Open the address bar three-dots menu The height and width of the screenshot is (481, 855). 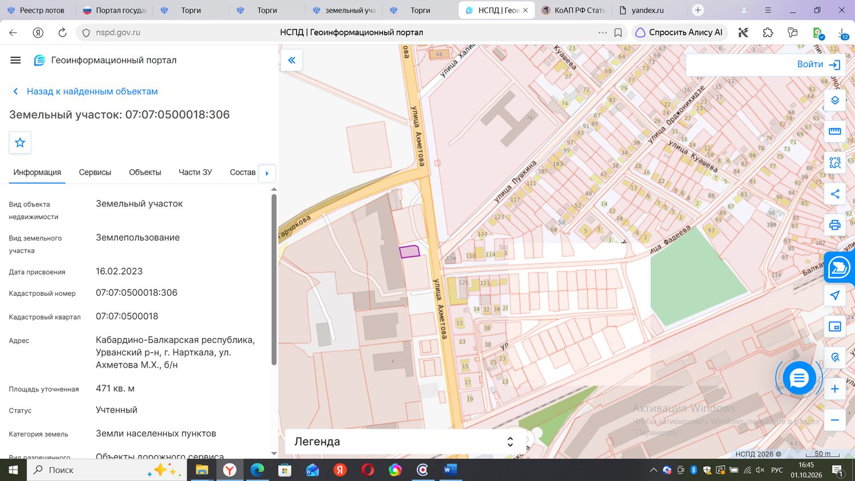point(602,32)
